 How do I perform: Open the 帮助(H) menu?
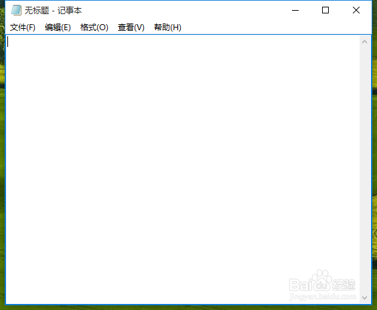(x=167, y=28)
